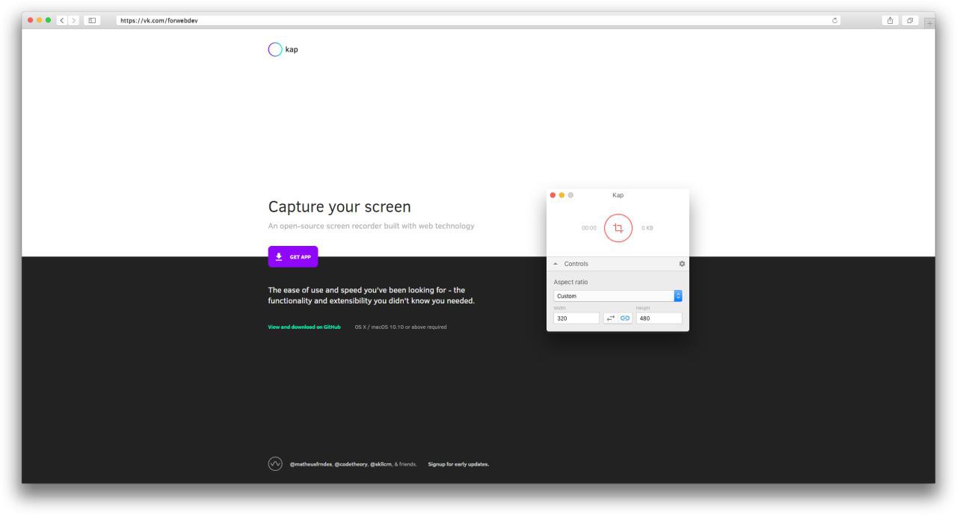
Task: Click the 00:00 timer in Kap
Action: coord(589,229)
